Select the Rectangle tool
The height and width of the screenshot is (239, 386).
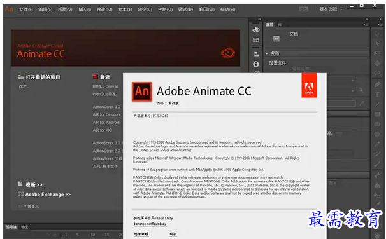tap(377, 114)
